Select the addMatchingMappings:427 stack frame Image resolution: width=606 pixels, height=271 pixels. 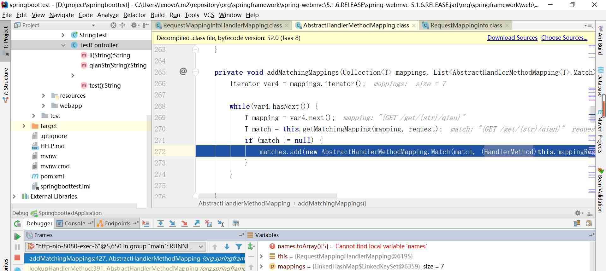click(135, 258)
